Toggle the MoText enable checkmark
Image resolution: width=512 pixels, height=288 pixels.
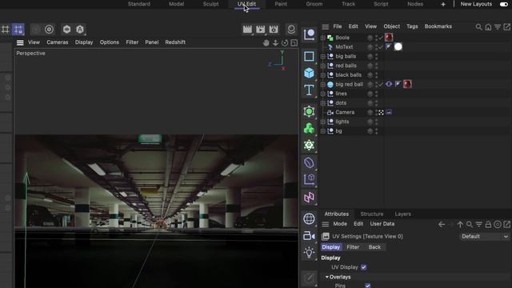tap(381, 47)
